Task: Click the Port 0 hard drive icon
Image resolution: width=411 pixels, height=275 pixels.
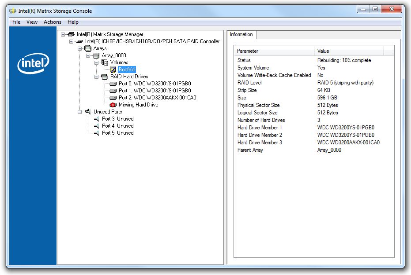Action: (x=113, y=84)
